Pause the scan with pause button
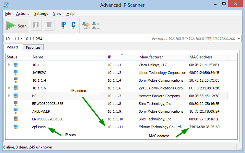This screenshot has width=245, height=153. [x=36, y=25]
